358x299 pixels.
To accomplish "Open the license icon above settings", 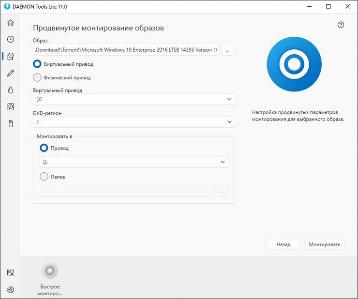I will coord(10,273).
